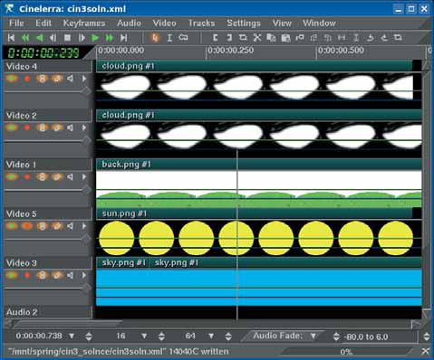Click the copy icon in the toolbar
The image size is (434, 360).
[271, 38]
